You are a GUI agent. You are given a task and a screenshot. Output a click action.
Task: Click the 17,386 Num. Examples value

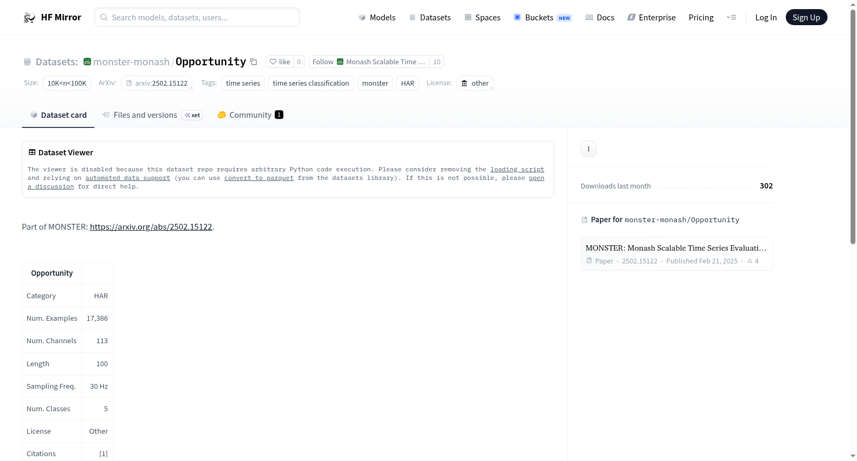(97, 319)
